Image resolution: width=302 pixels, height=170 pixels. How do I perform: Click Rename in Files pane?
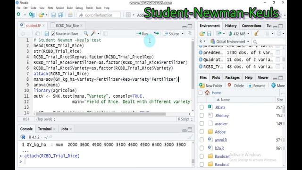[257, 85]
